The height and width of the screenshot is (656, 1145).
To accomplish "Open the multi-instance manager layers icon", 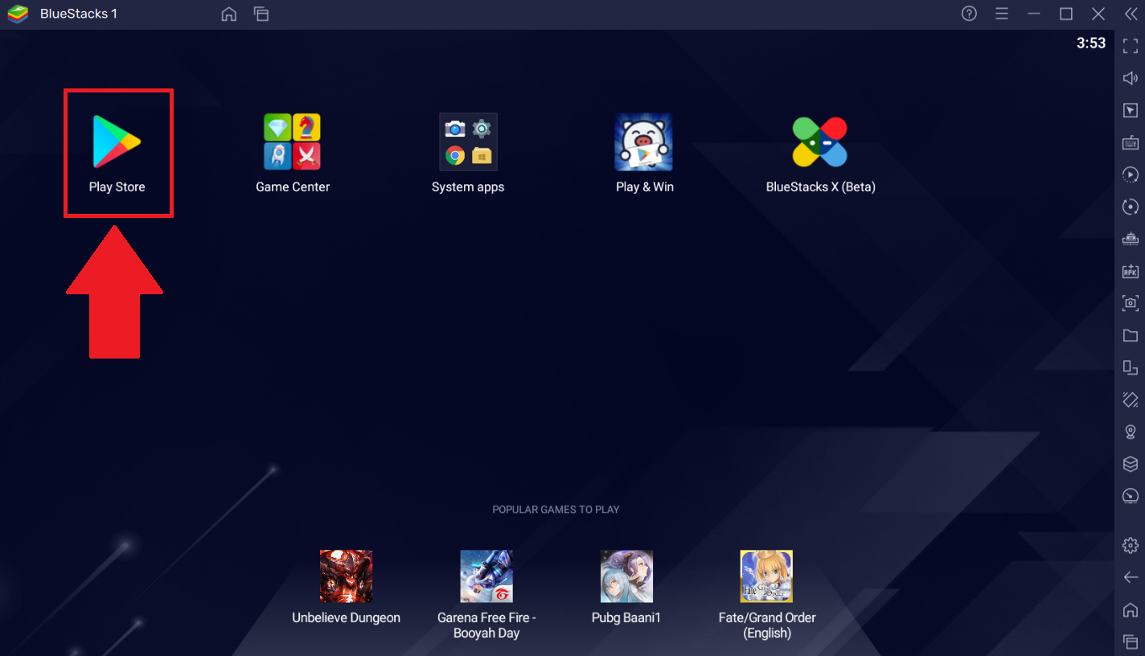I will 1131,464.
